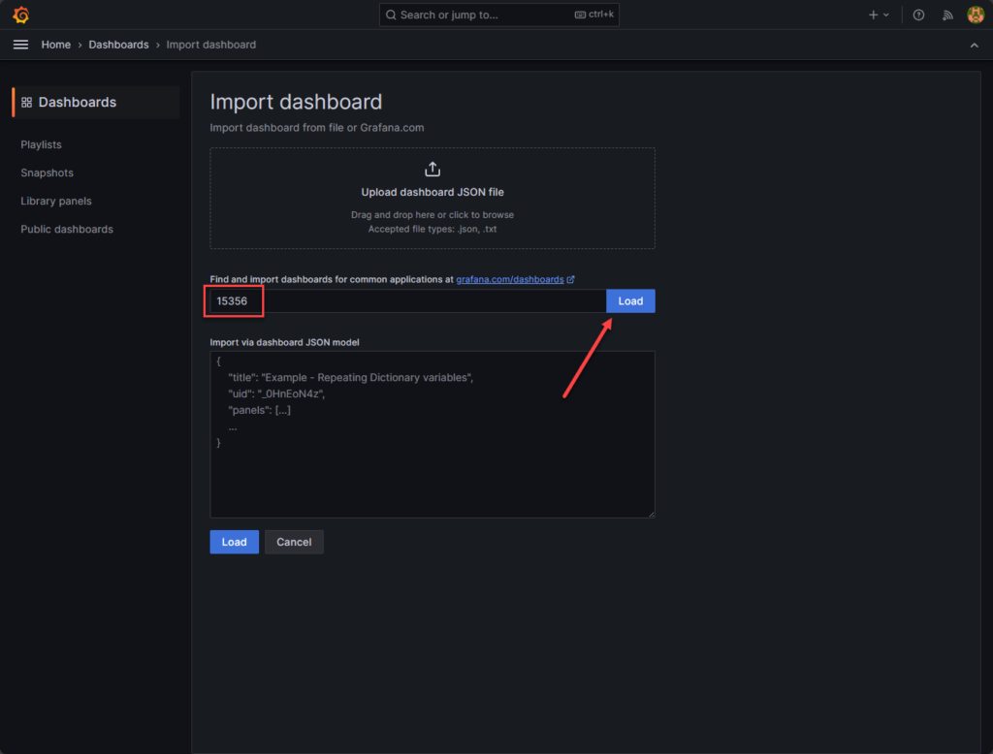Expand the Dashboards breadcrumb menu

pos(118,45)
